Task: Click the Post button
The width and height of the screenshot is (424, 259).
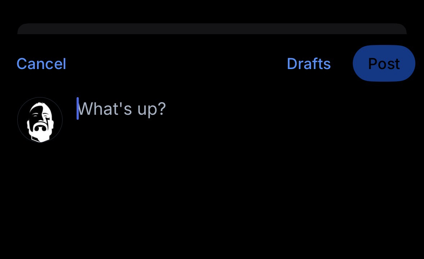Action: pos(384,64)
